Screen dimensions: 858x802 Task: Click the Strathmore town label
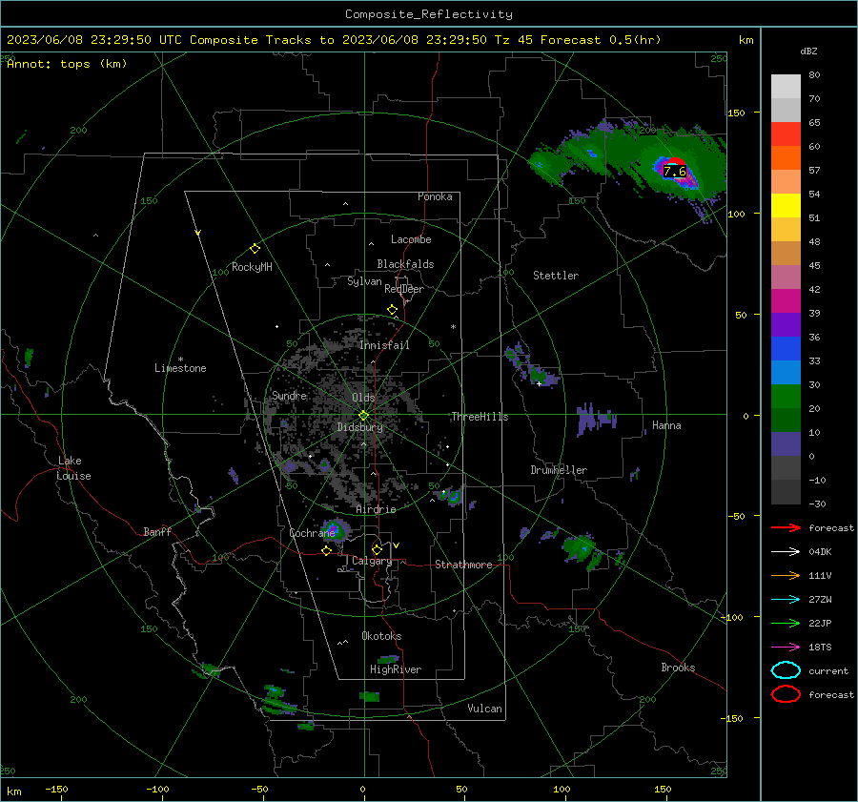click(463, 565)
